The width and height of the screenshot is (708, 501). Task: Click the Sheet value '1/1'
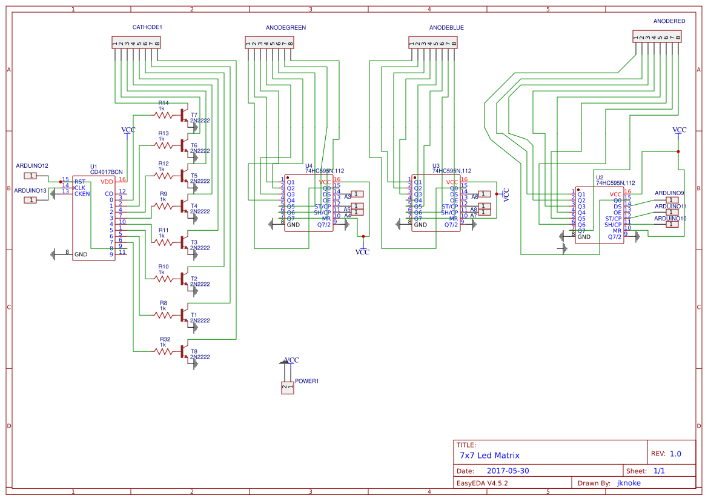tap(659, 471)
